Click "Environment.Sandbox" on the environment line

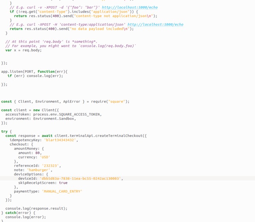[53, 119]
